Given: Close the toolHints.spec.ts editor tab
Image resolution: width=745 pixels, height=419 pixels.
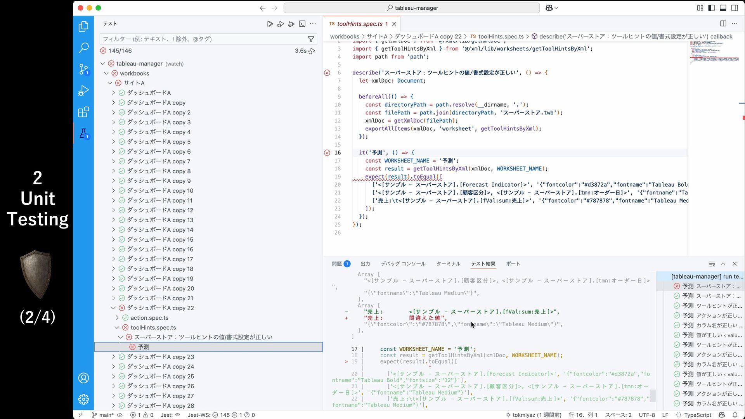Looking at the screenshot, I should click(x=394, y=24).
